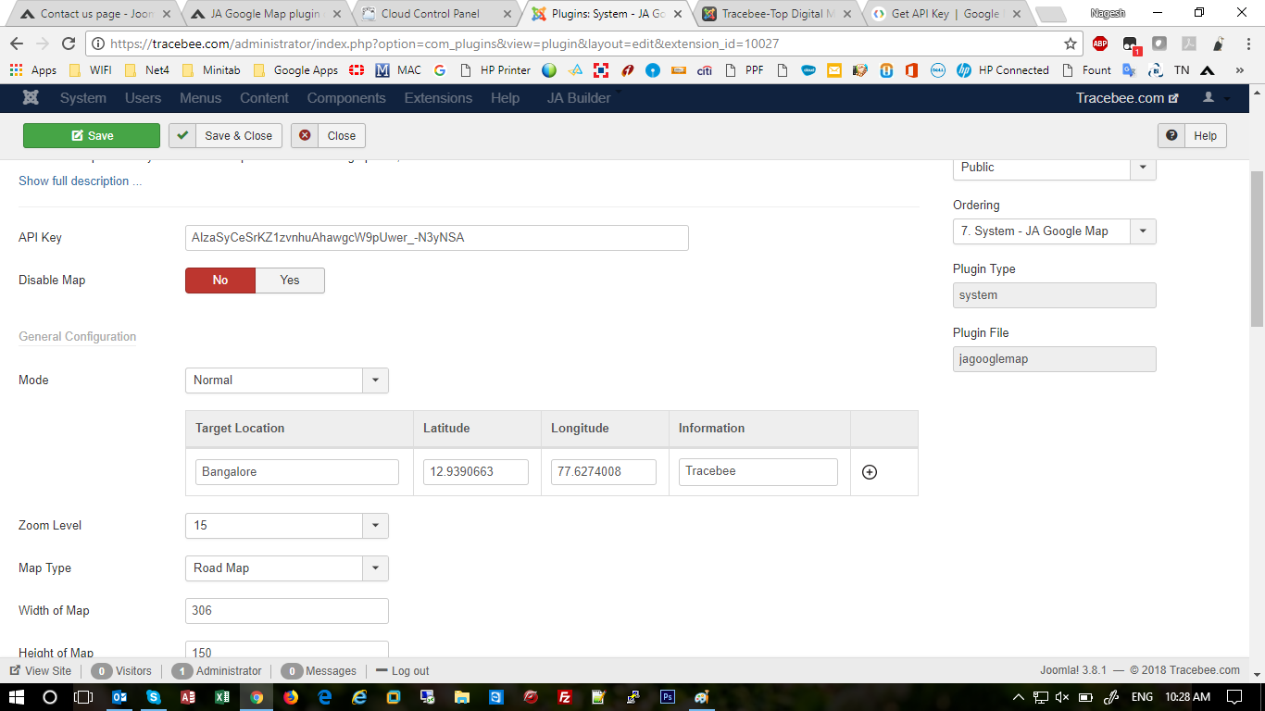Open Photoshop from the taskbar
1265x711 pixels.
[x=668, y=697]
